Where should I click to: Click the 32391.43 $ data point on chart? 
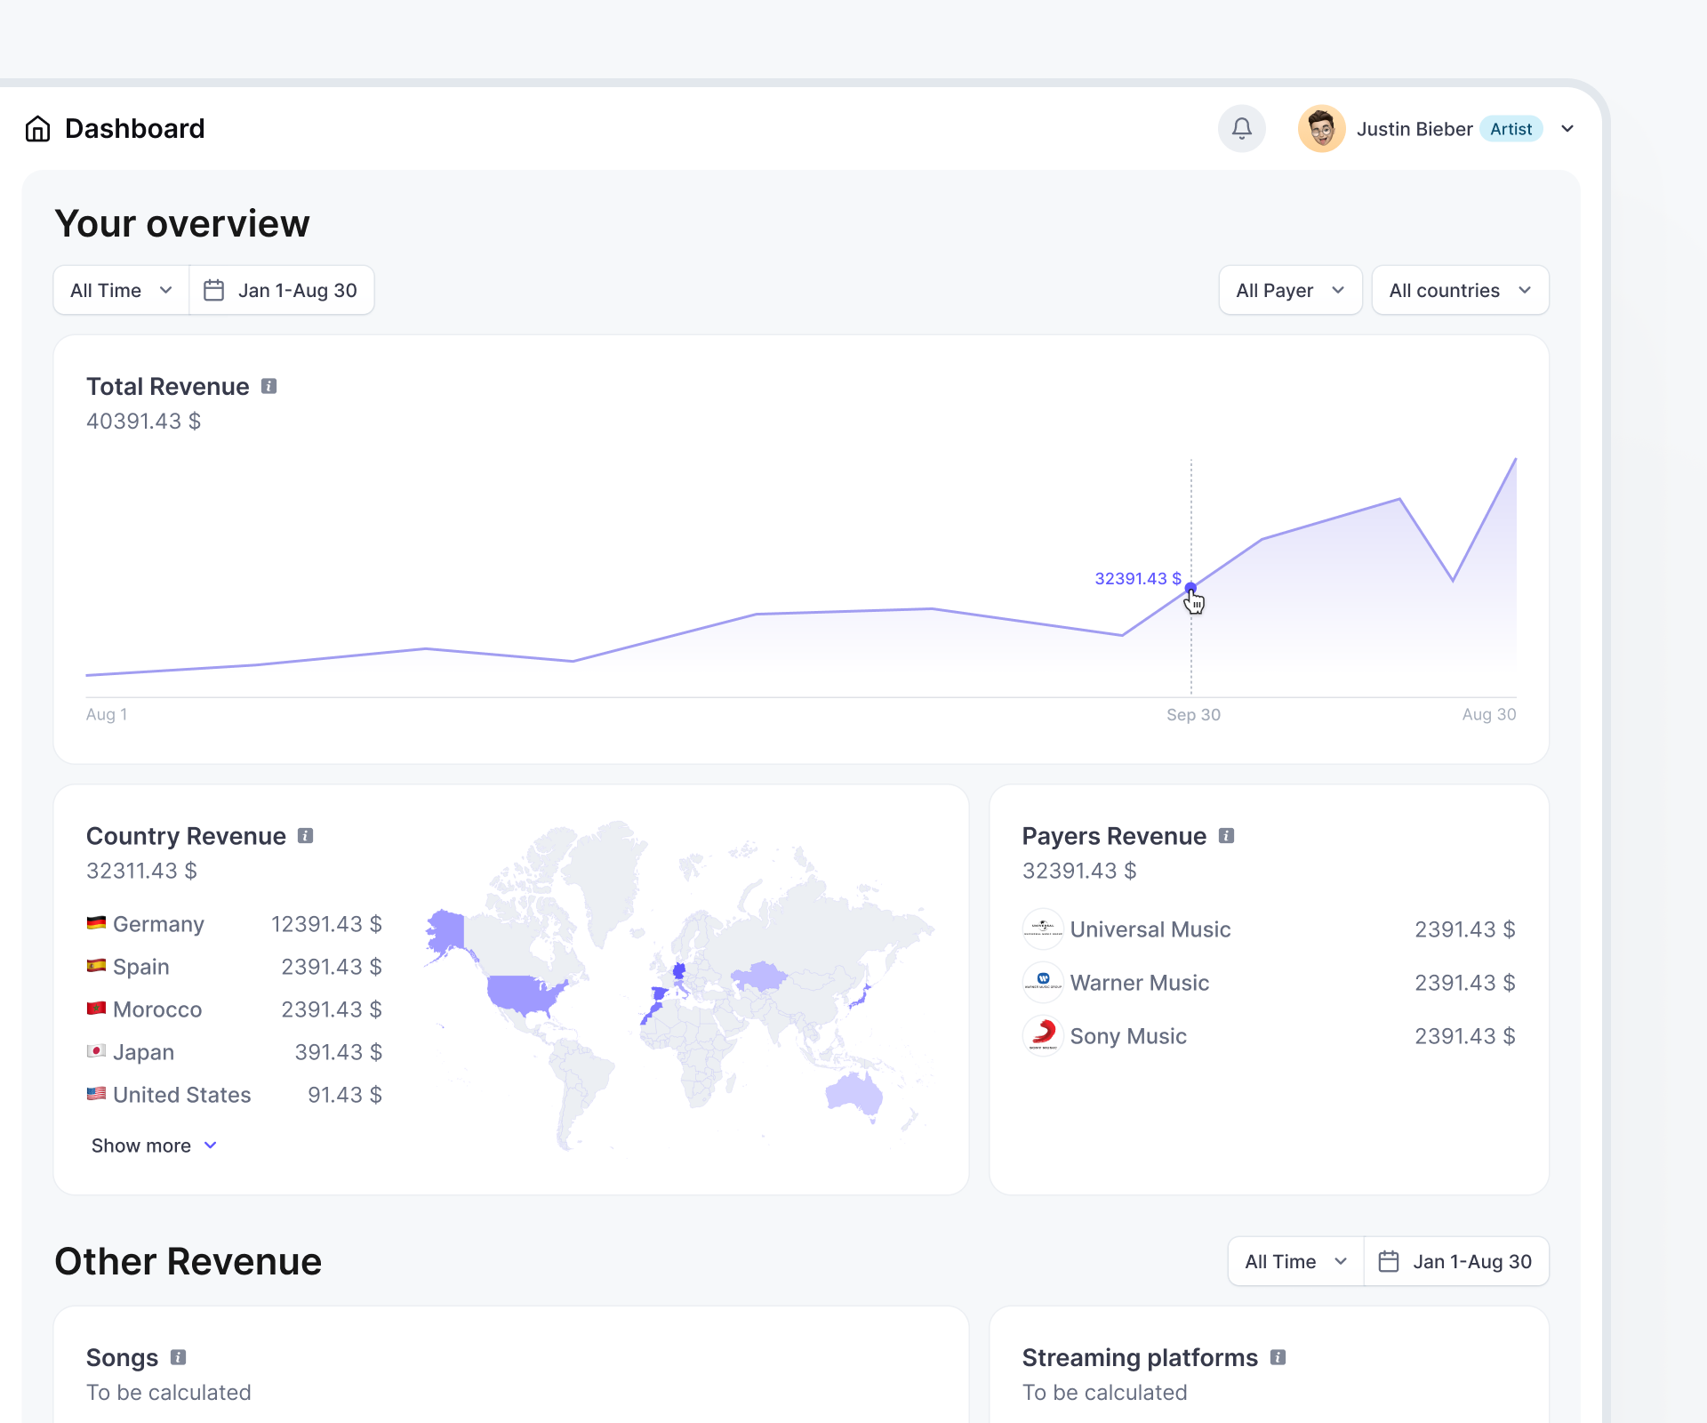1190,588
